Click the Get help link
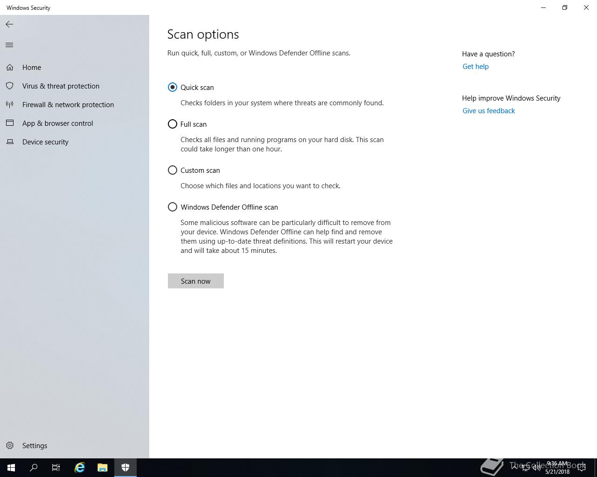Image resolution: width=597 pixels, height=477 pixels. (x=476, y=66)
